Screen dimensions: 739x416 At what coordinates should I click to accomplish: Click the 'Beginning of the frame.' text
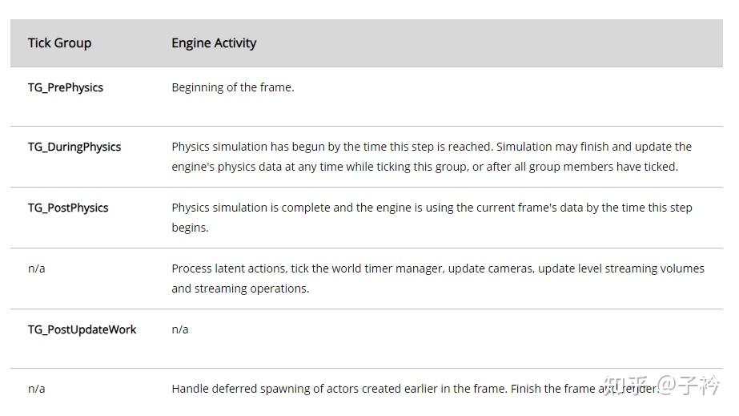coord(233,87)
